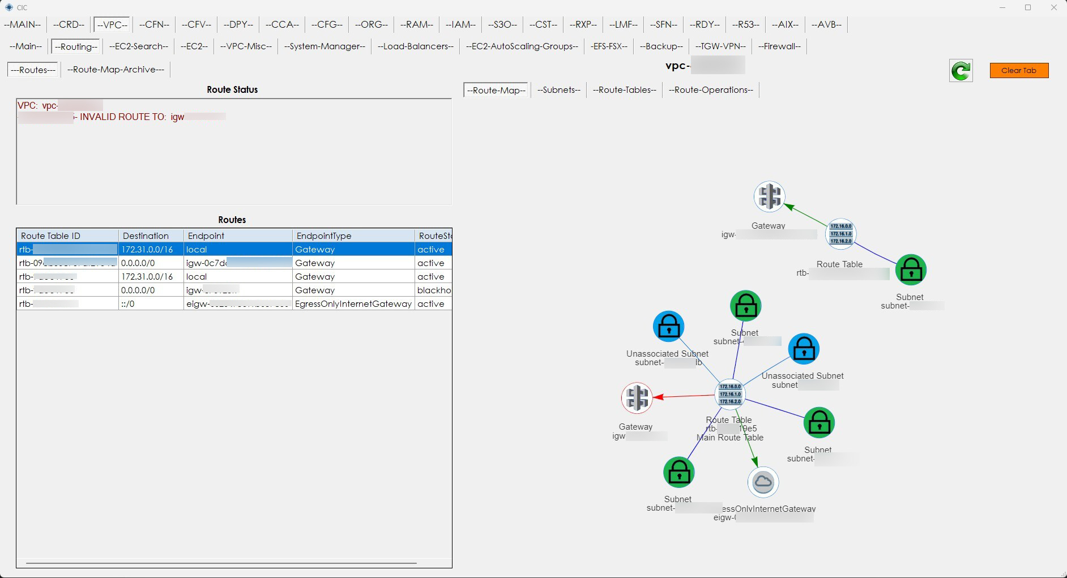Sort by the Destination column header

[146, 236]
